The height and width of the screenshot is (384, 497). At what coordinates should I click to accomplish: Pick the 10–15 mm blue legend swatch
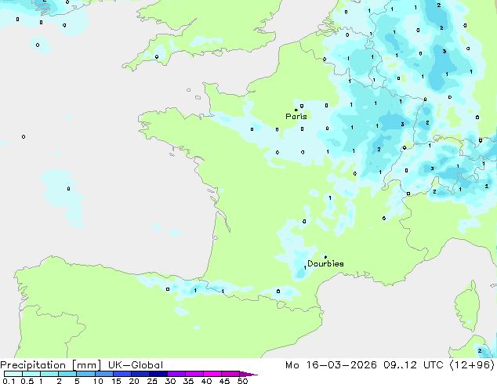pyautogui.click(x=103, y=374)
